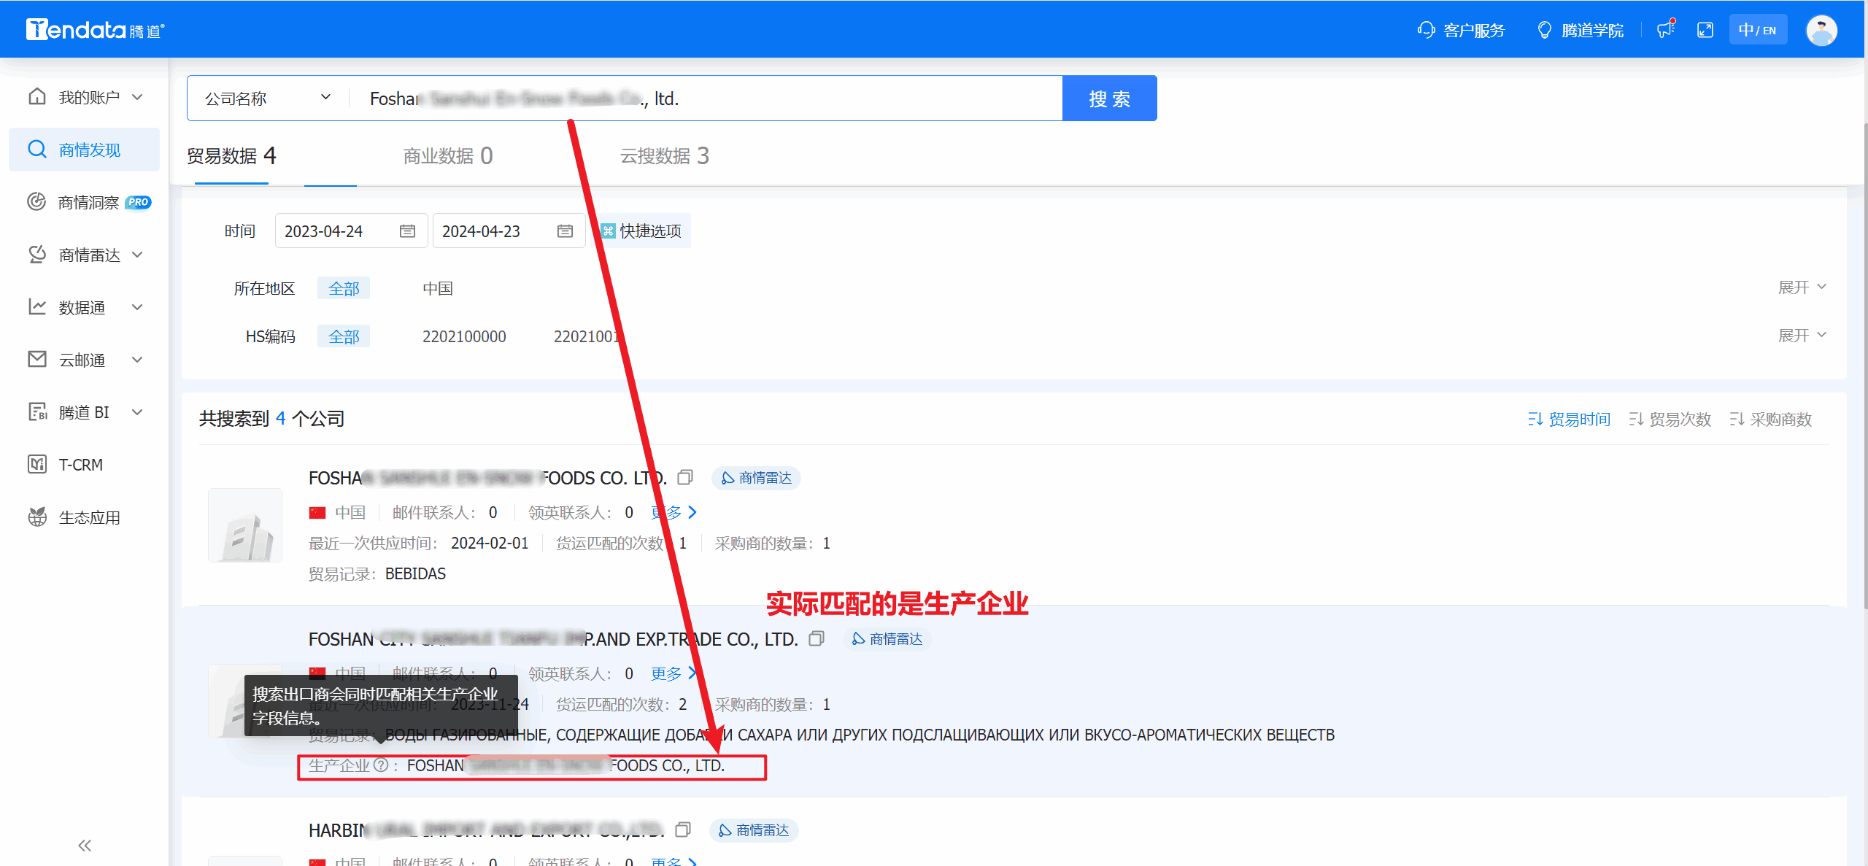Open the 腾道 BI sidebar icon
This screenshot has width=1868, height=866.
tap(37, 411)
